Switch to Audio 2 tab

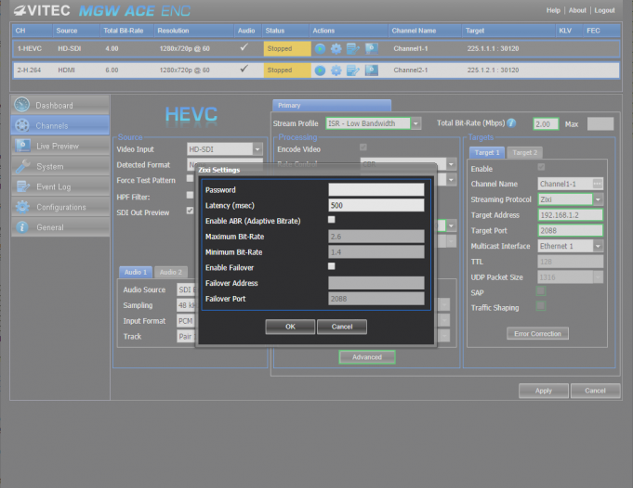coord(171,273)
